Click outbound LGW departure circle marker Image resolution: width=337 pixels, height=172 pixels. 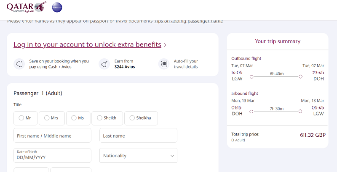(x=251, y=77)
